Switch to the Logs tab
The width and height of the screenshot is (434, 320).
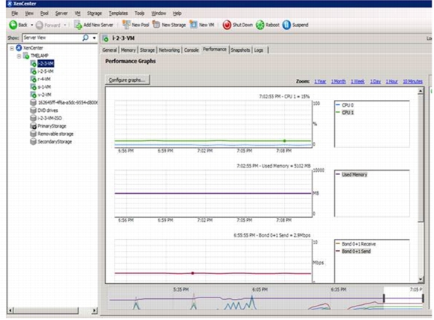point(258,50)
